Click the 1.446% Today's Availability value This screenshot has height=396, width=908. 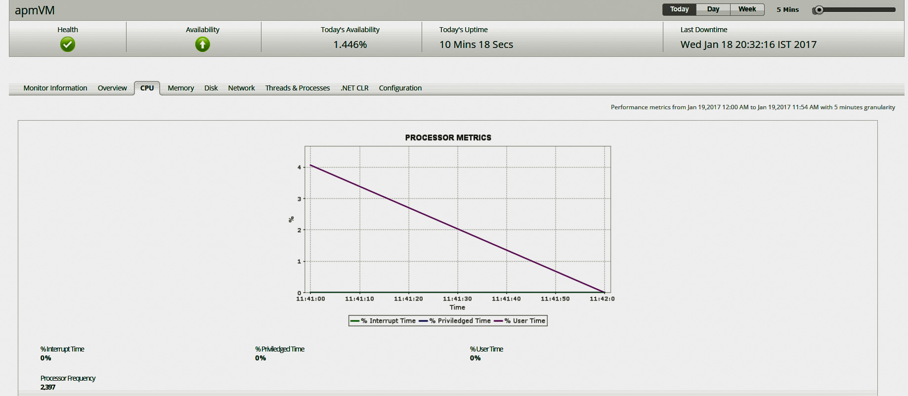coord(350,44)
